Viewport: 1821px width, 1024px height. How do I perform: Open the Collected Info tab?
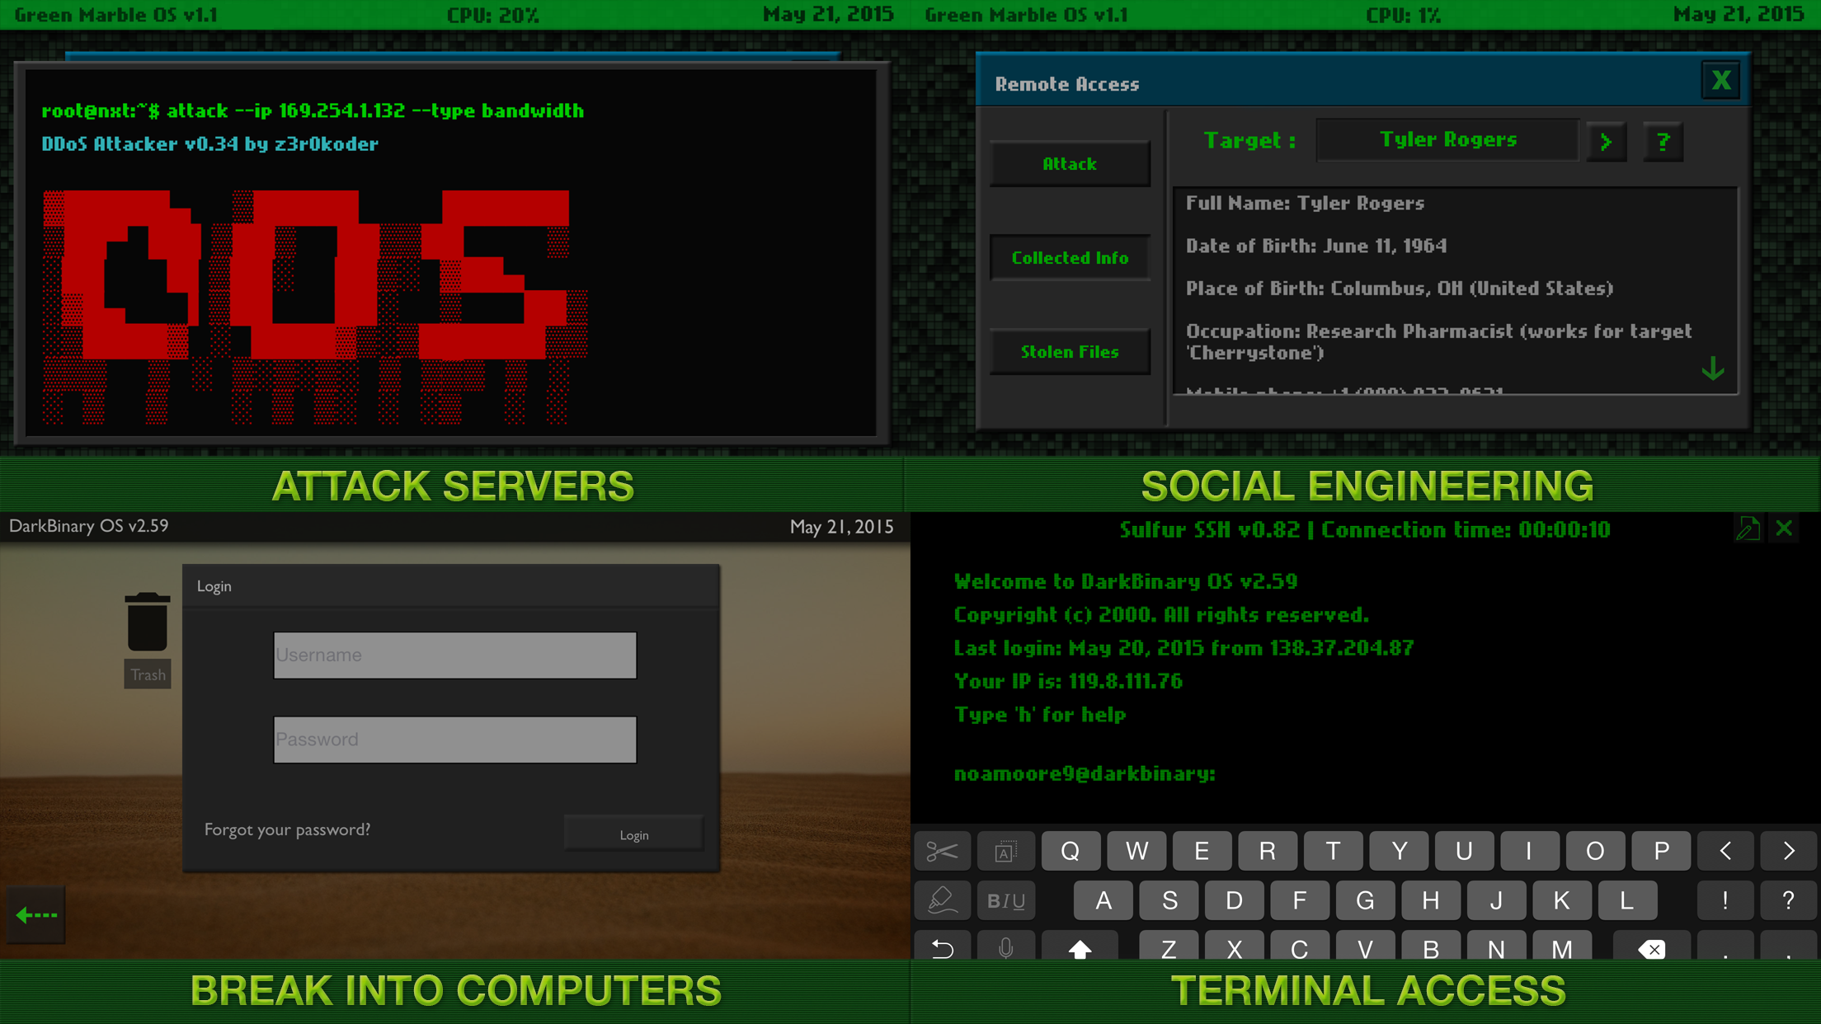click(x=1070, y=258)
